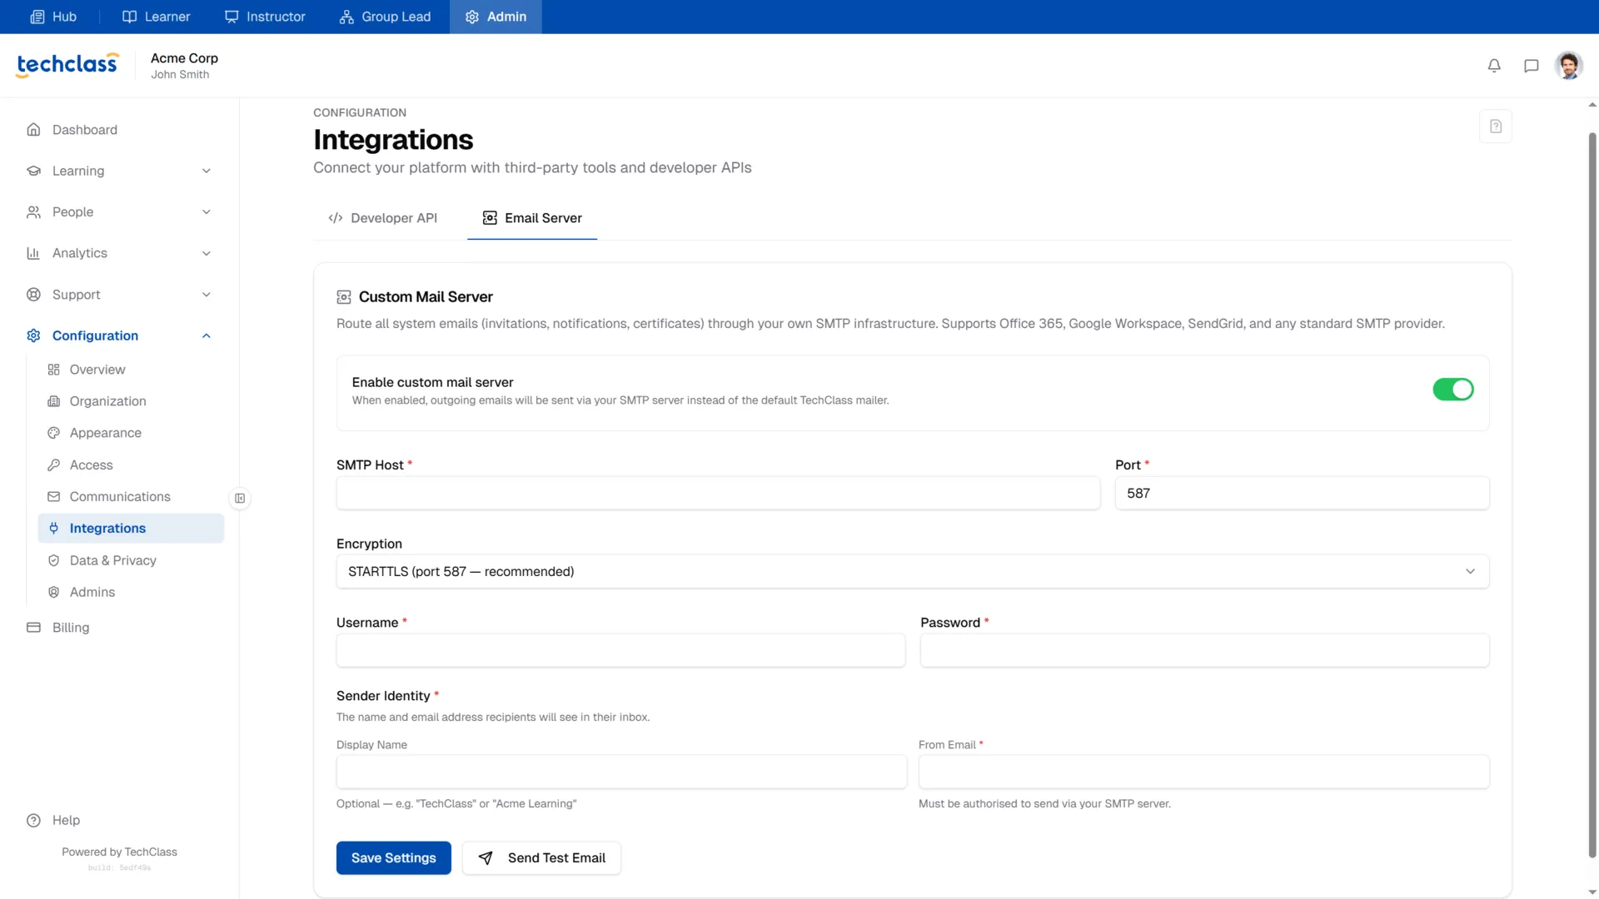Switch to the Developer API tab
Image resolution: width=1599 pixels, height=899 pixels.
click(x=383, y=218)
